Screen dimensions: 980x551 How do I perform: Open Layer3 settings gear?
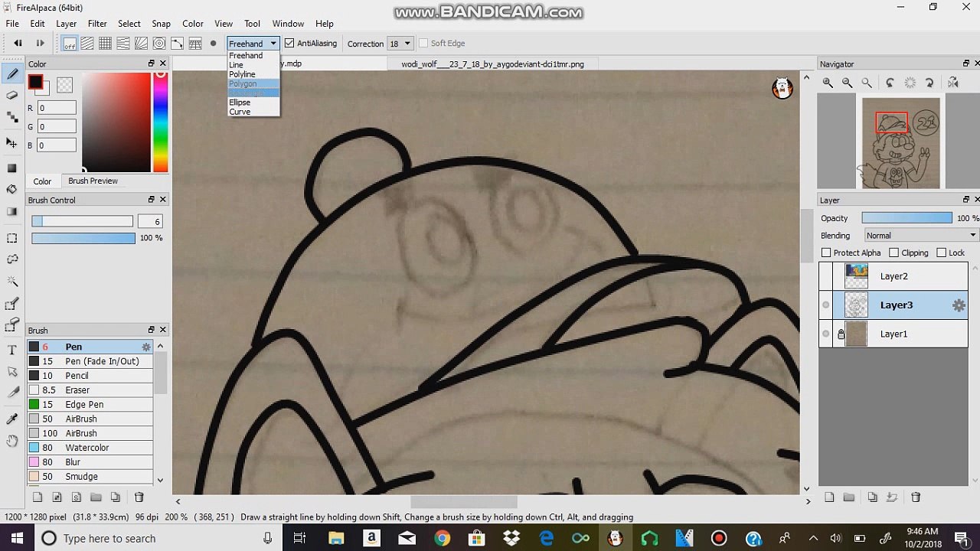[x=959, y=305]
